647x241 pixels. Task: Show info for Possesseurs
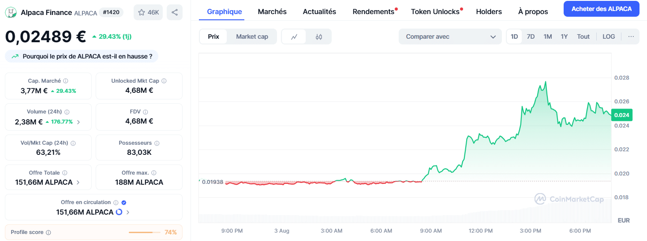[157, 143]
